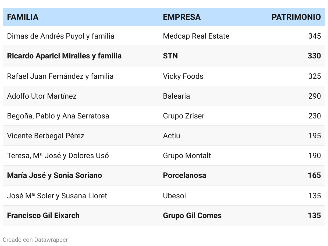Click the Grupo Montalt cell

187,156
